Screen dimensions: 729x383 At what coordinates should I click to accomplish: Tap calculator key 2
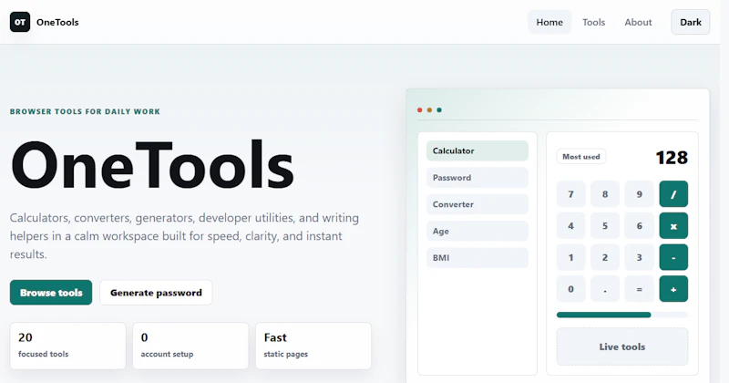[605, 257]
